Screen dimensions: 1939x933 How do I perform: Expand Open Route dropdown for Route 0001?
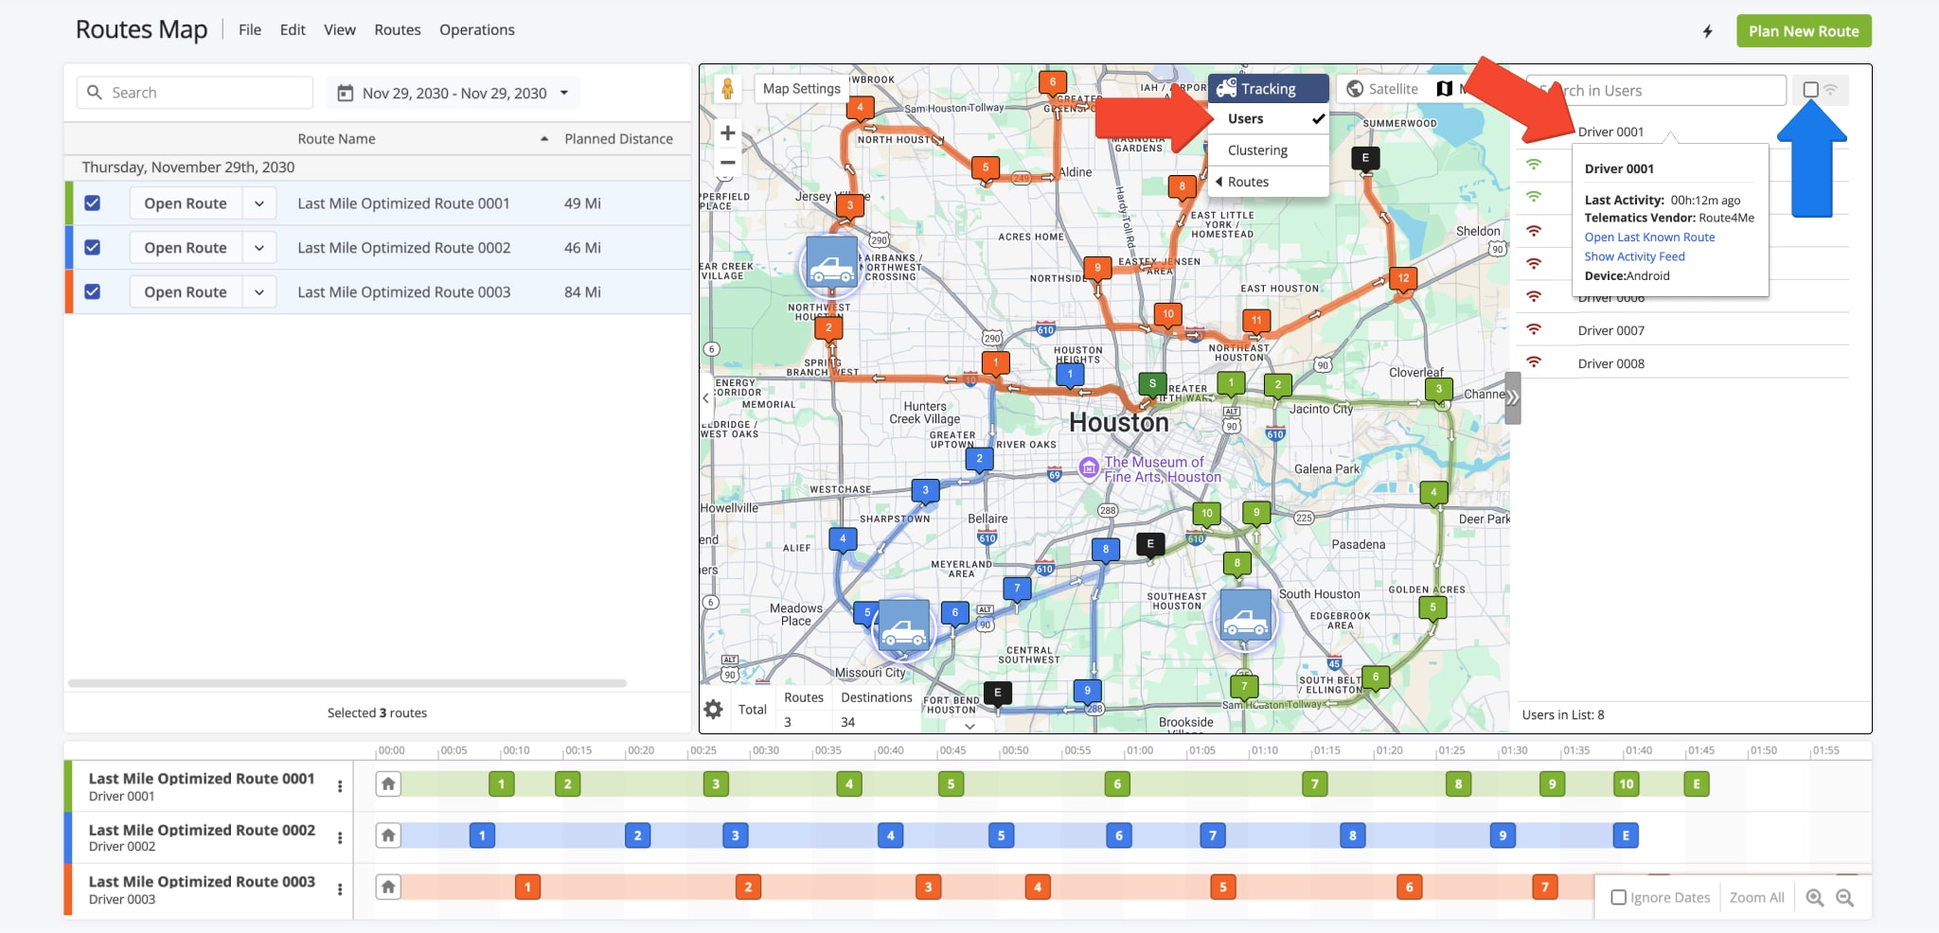coord(259,203)
